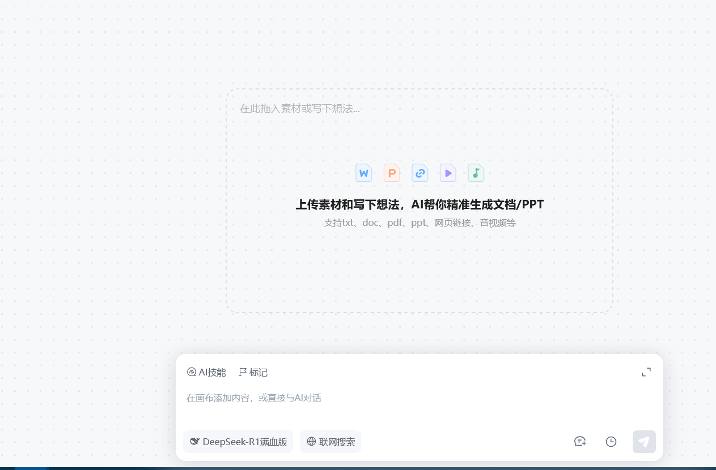Toggle 联网搜索 web search mode
The height and width of the screenshot is (470, 716).
[x=331, y=442]
